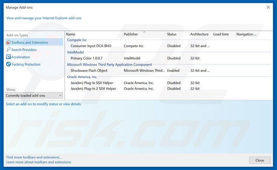This screenshot has height=170, width=277.
Task: Open Learn more about toolbars and extensions
Action: click(x=39, y=162)
